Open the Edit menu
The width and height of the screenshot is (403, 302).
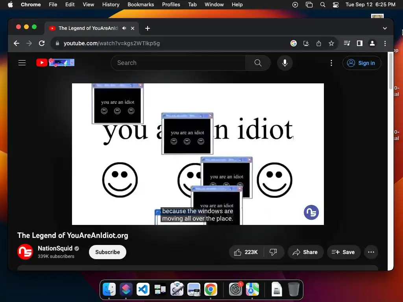(70, 4)
